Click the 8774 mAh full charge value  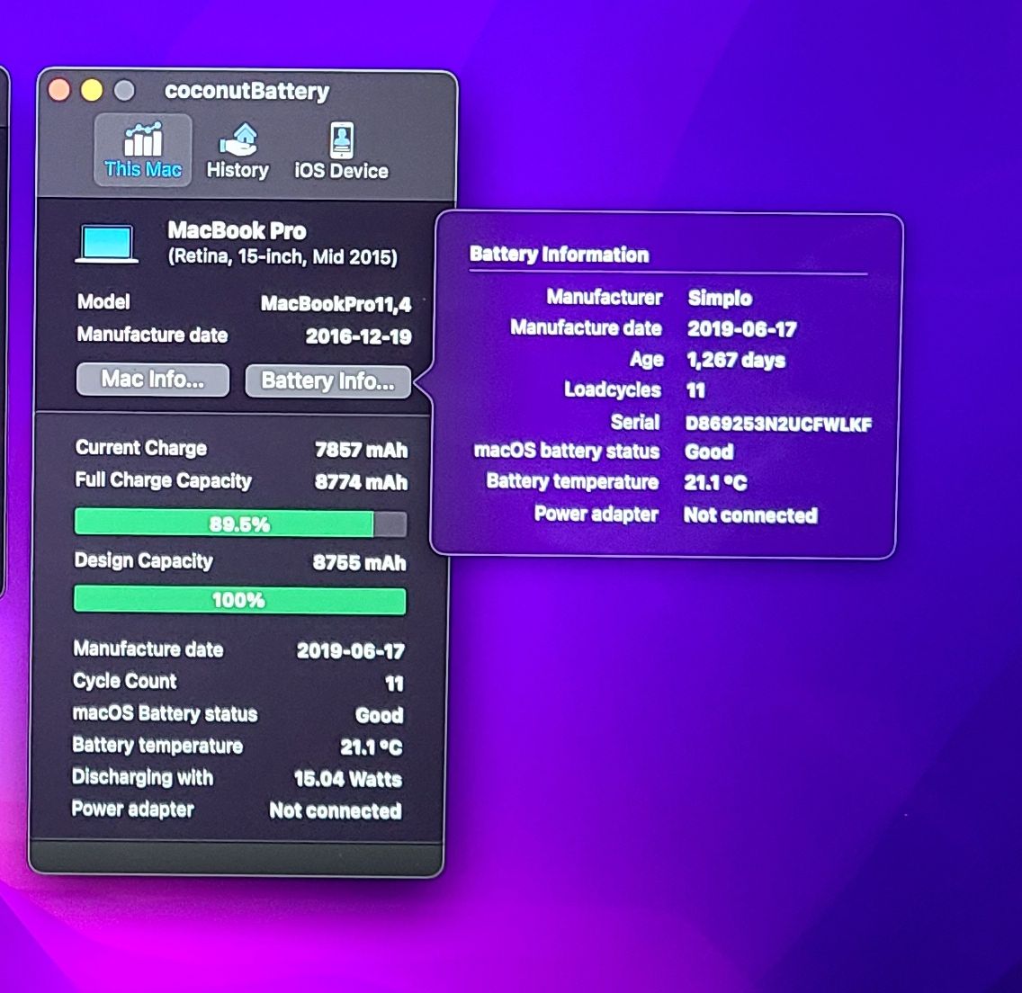pos(361,482)
